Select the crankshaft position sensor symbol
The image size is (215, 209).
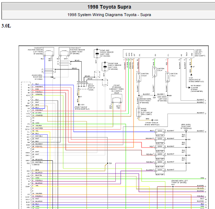point(64,51)
